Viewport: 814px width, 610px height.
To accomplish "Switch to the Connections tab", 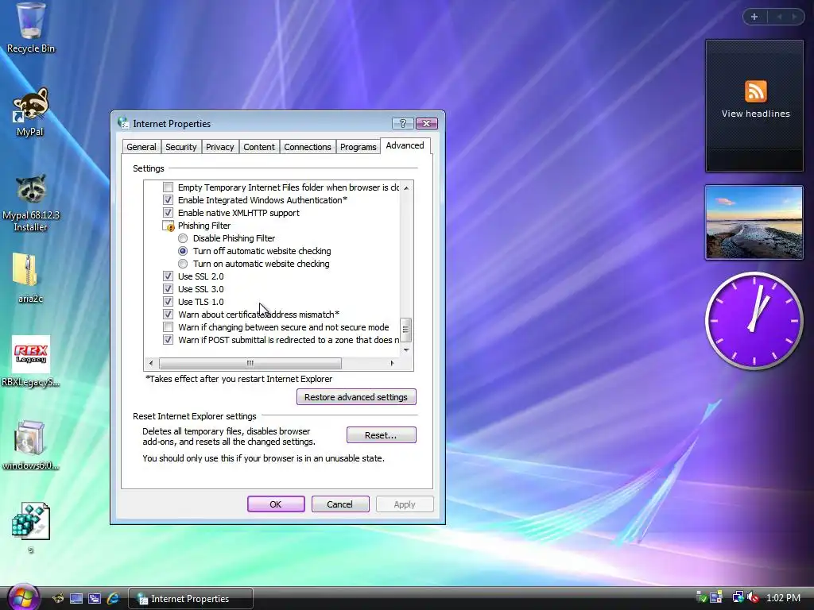I will click(x=308, y=147).
